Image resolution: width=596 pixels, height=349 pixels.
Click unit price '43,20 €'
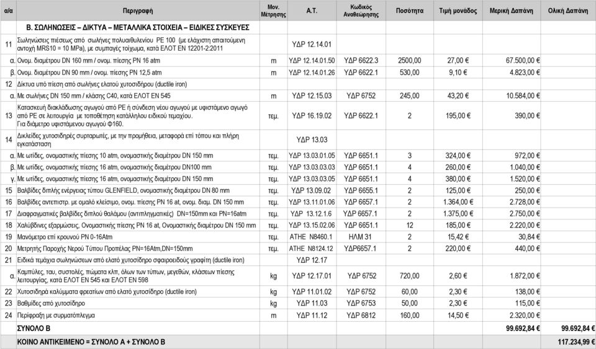(x=458, y=95)
